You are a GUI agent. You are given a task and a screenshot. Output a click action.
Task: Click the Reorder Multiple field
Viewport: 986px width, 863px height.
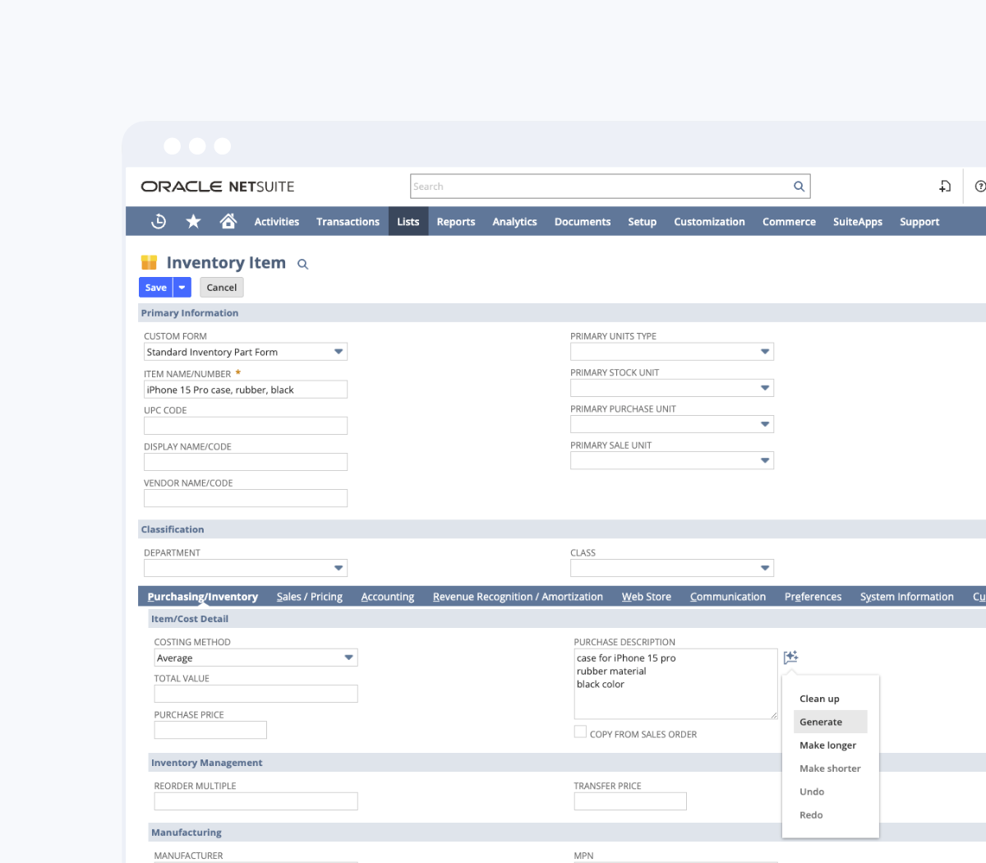coord(256,801)
